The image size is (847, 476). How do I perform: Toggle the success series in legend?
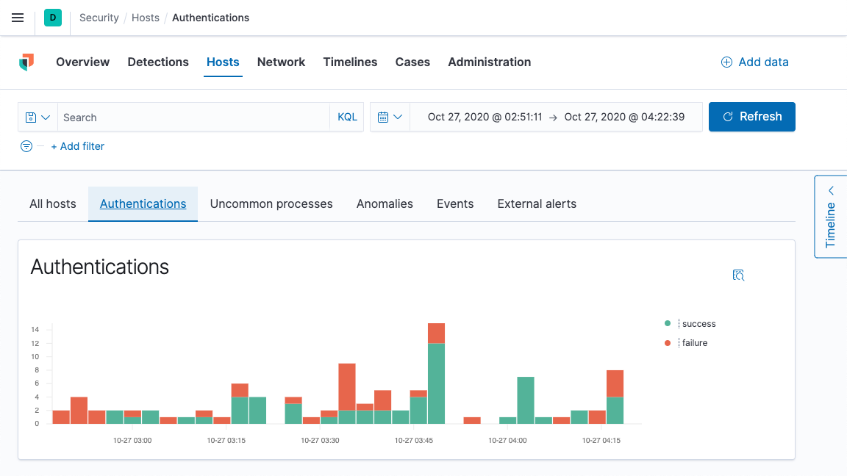pyautogui.click(x=699, y=324)
